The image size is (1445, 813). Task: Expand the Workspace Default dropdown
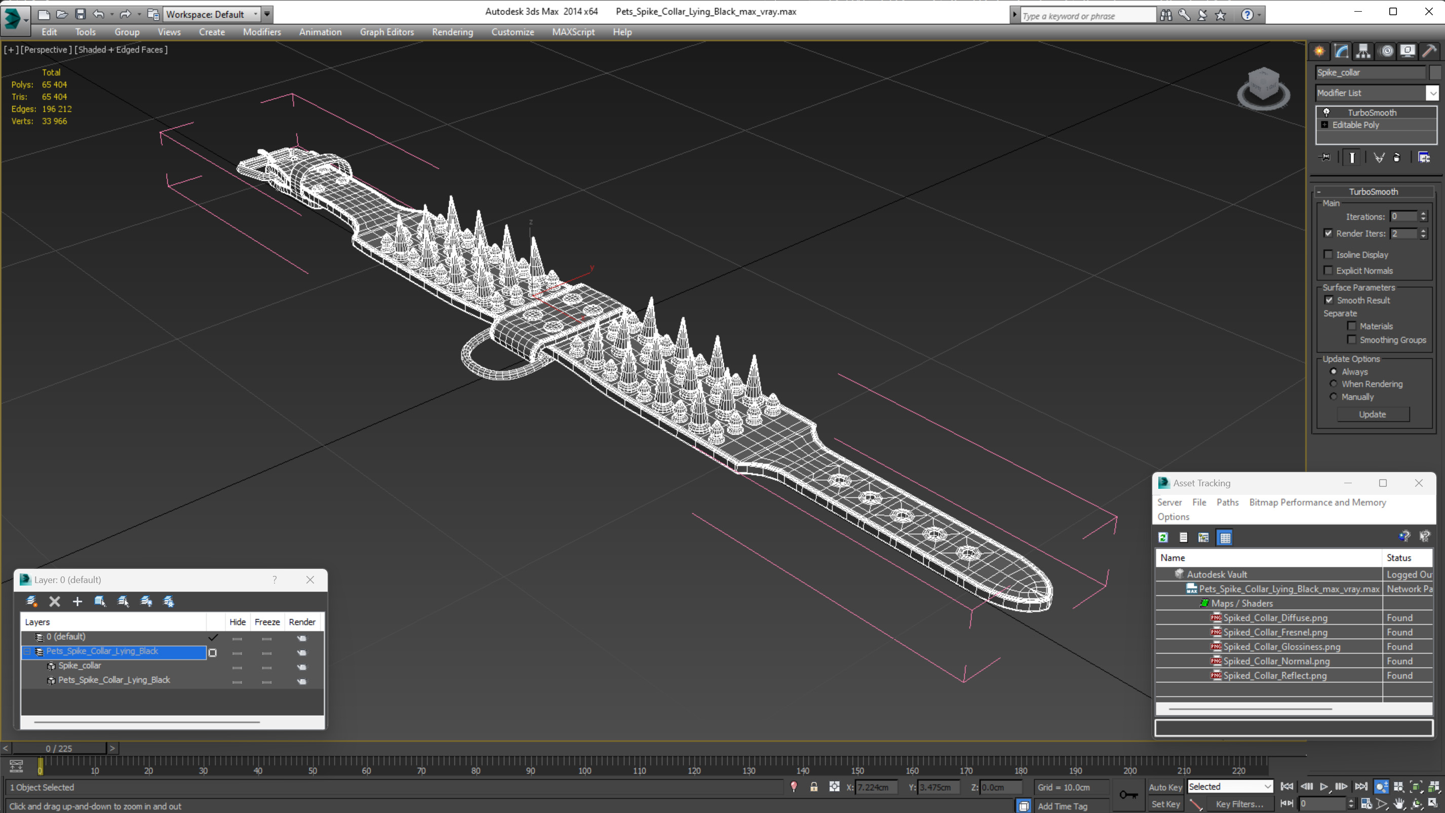pyautogui.click(x=255, y=14)
